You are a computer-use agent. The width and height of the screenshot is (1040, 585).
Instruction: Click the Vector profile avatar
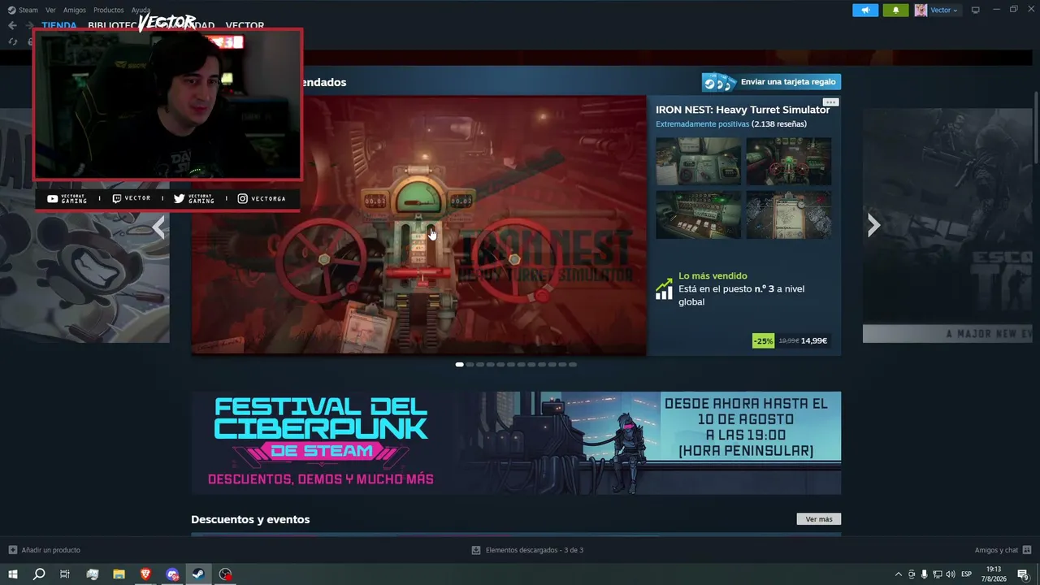pos(921,11)
